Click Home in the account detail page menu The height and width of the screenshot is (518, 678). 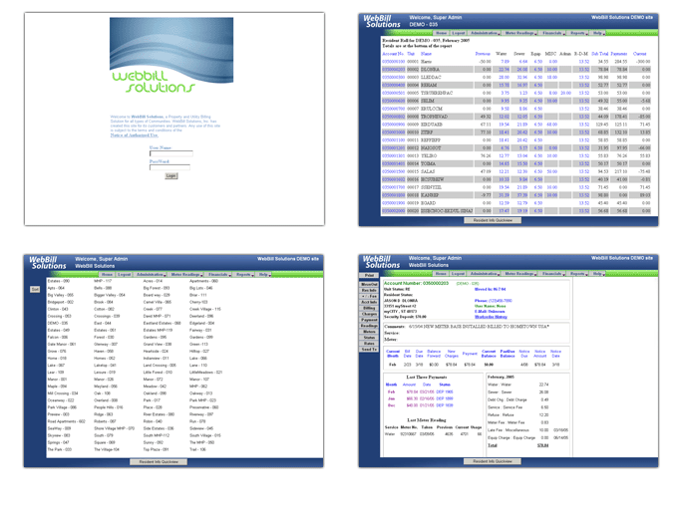pyautogui.click(x=441, y=274)
